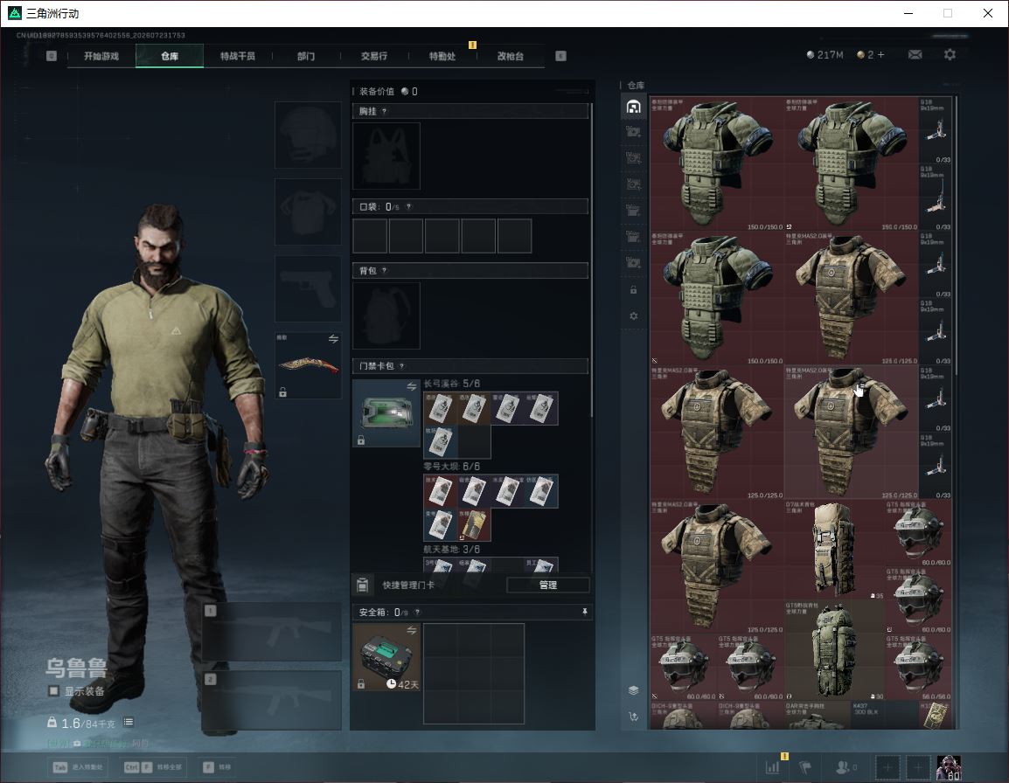1009x783 pixels.
Task: Click the stack layers icon in warehouse sidebar
Action: 634,689
